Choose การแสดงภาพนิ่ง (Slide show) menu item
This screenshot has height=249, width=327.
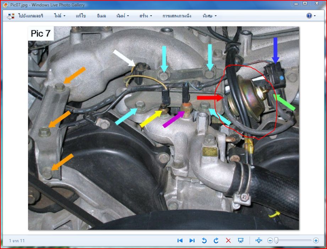177,16
